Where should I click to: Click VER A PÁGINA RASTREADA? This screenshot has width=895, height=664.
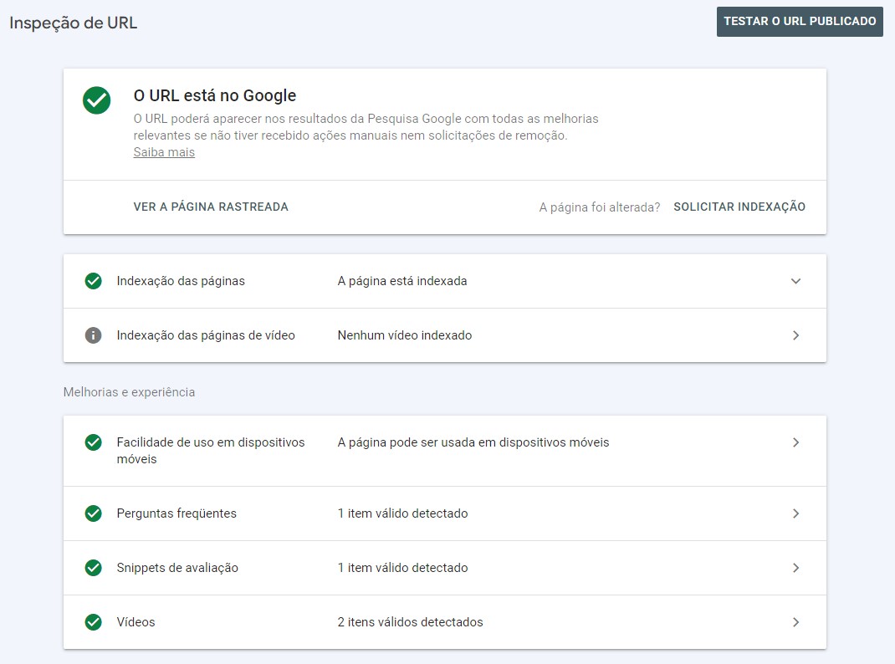pyautogui.click(x=211, y=207)
